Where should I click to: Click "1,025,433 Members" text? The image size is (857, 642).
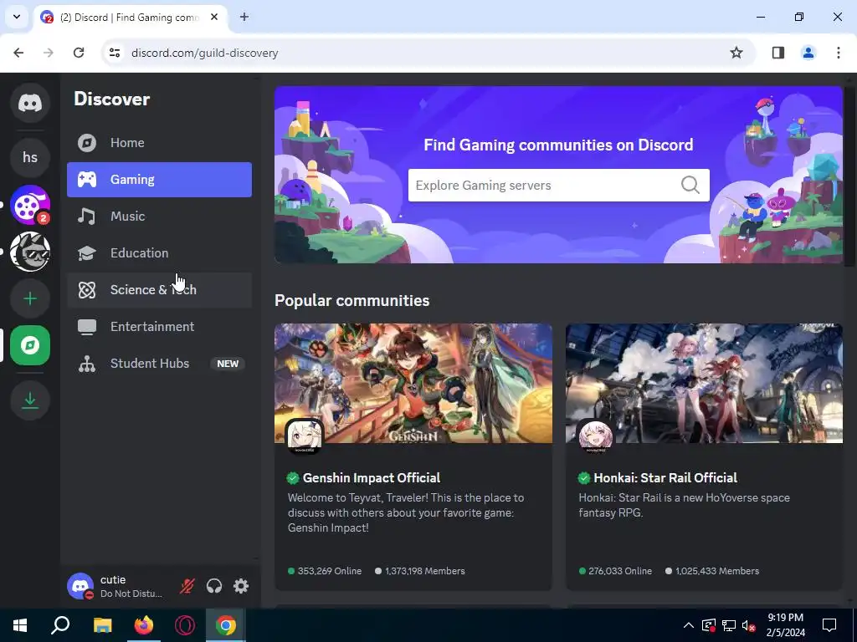point(717,571)
